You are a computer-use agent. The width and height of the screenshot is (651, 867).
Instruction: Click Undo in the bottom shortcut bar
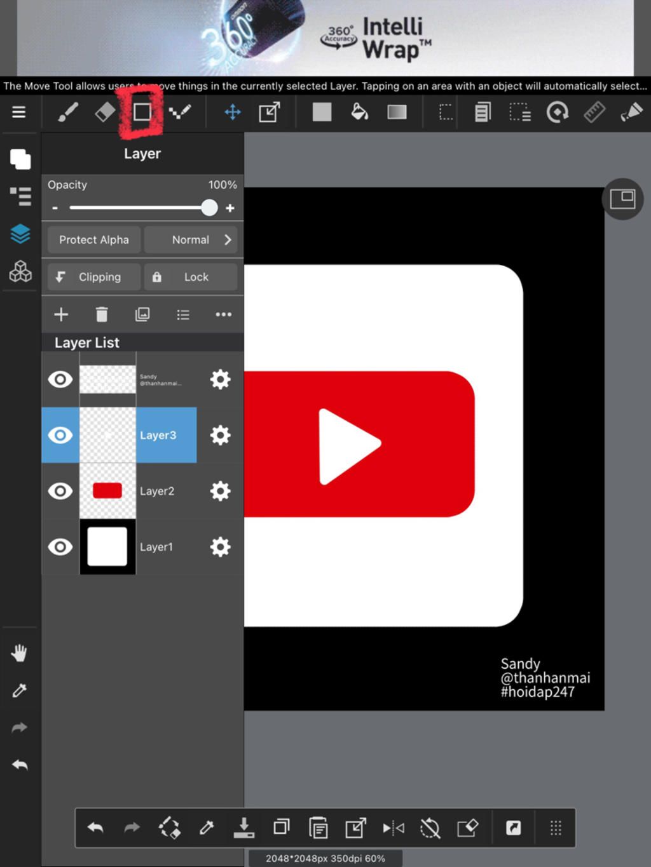(95, 828)
